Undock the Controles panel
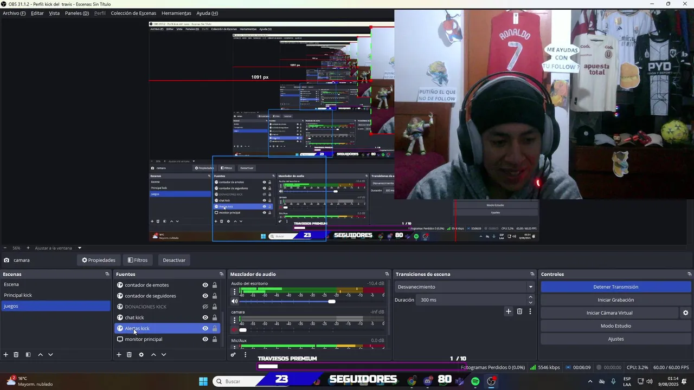The width and height of the screenshot is (694, 390). [x=689, y=274]
